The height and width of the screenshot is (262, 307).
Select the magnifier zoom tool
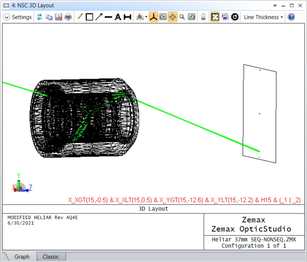point(182,17)
